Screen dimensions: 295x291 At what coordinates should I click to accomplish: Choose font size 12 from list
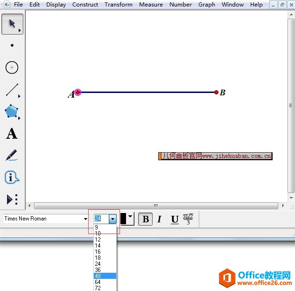(x=105, y=240)
